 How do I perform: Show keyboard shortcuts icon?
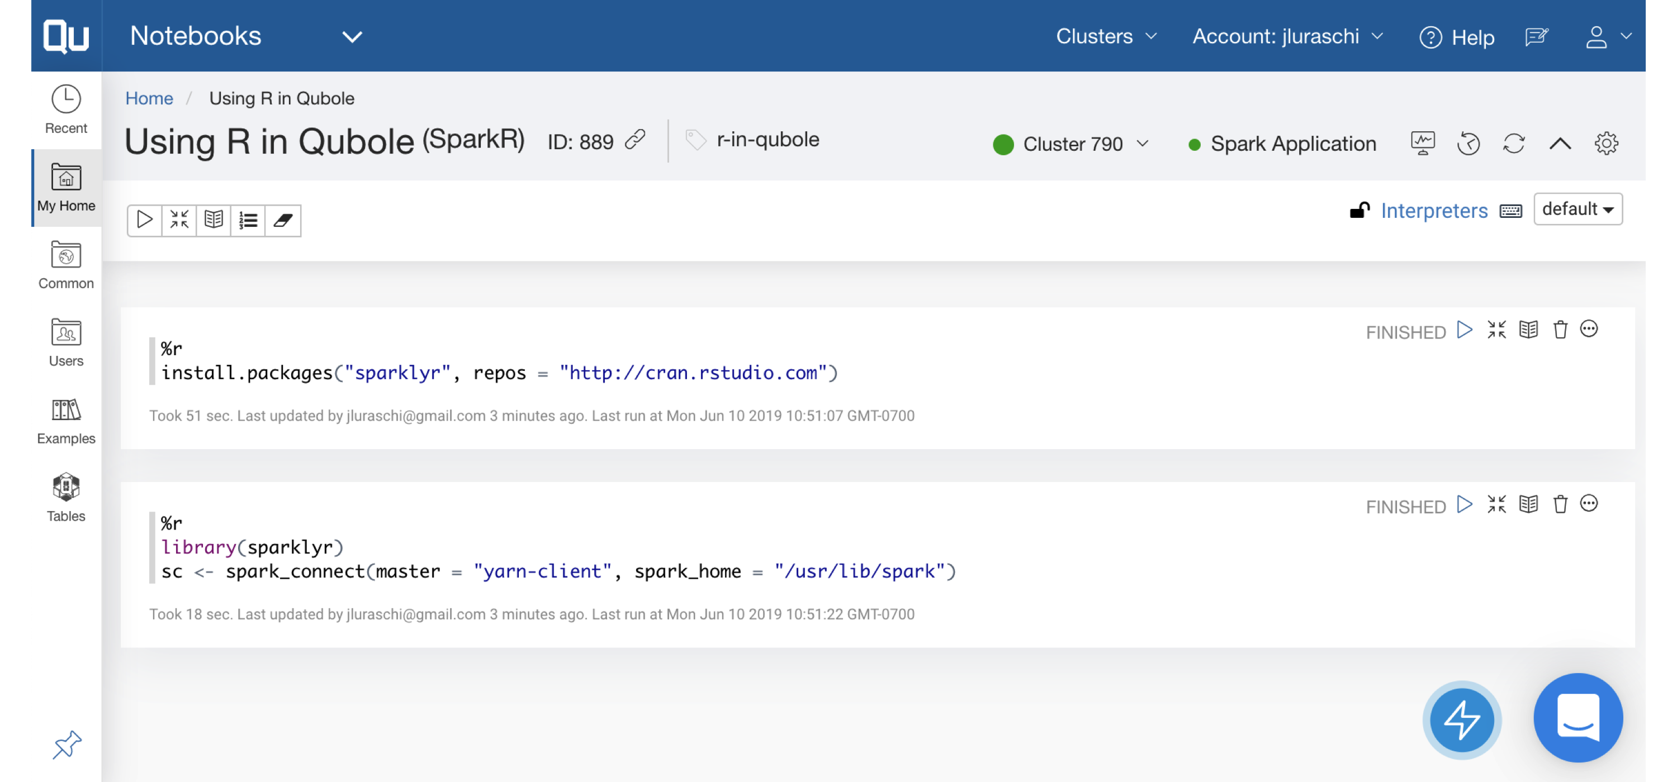point(1511,211)
